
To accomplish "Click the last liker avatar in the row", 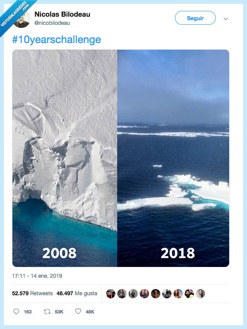I will coord(201,294).
